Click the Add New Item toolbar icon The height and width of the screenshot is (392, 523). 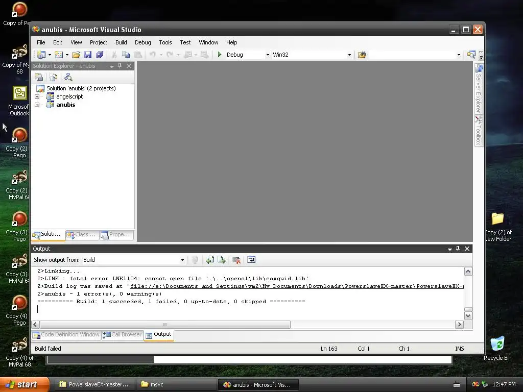click(x=59, y=55)
